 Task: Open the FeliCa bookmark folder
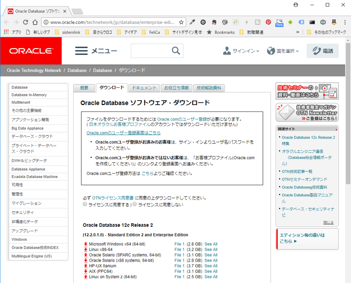tap(151, 32)
